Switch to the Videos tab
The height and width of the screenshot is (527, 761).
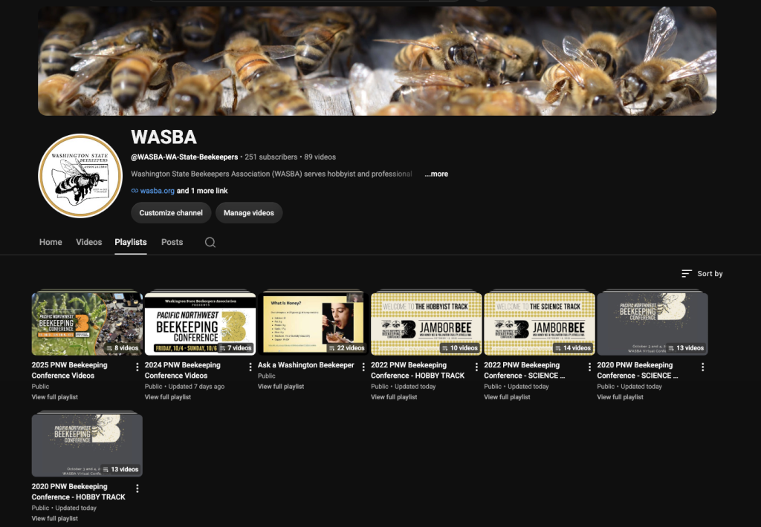click(89, 242)
